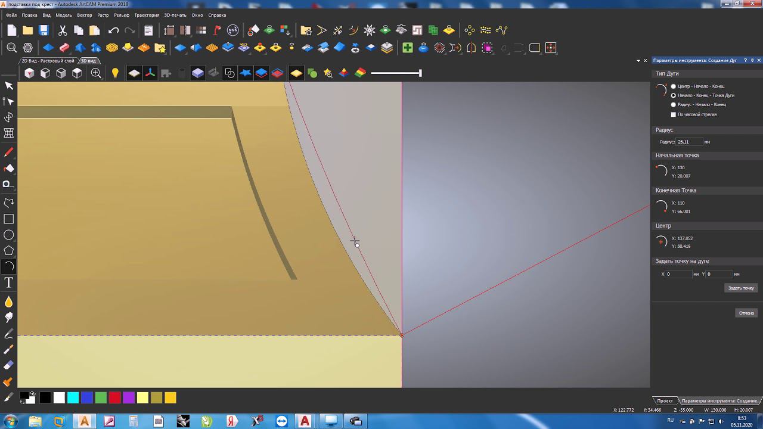Click the arc point X input field
This screenshot has height=429, width=763.
679,274
